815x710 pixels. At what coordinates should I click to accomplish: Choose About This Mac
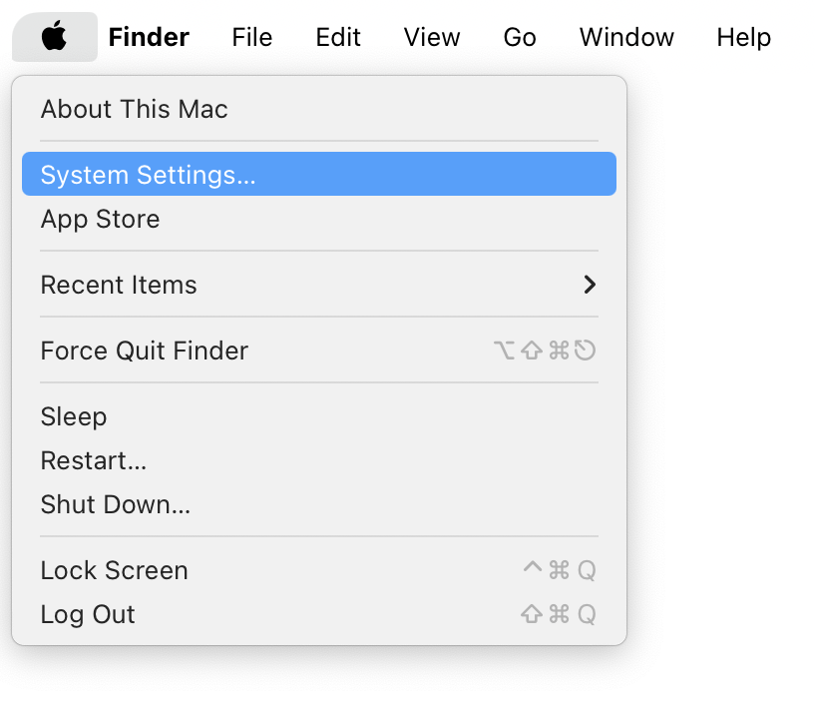point(134,109)
